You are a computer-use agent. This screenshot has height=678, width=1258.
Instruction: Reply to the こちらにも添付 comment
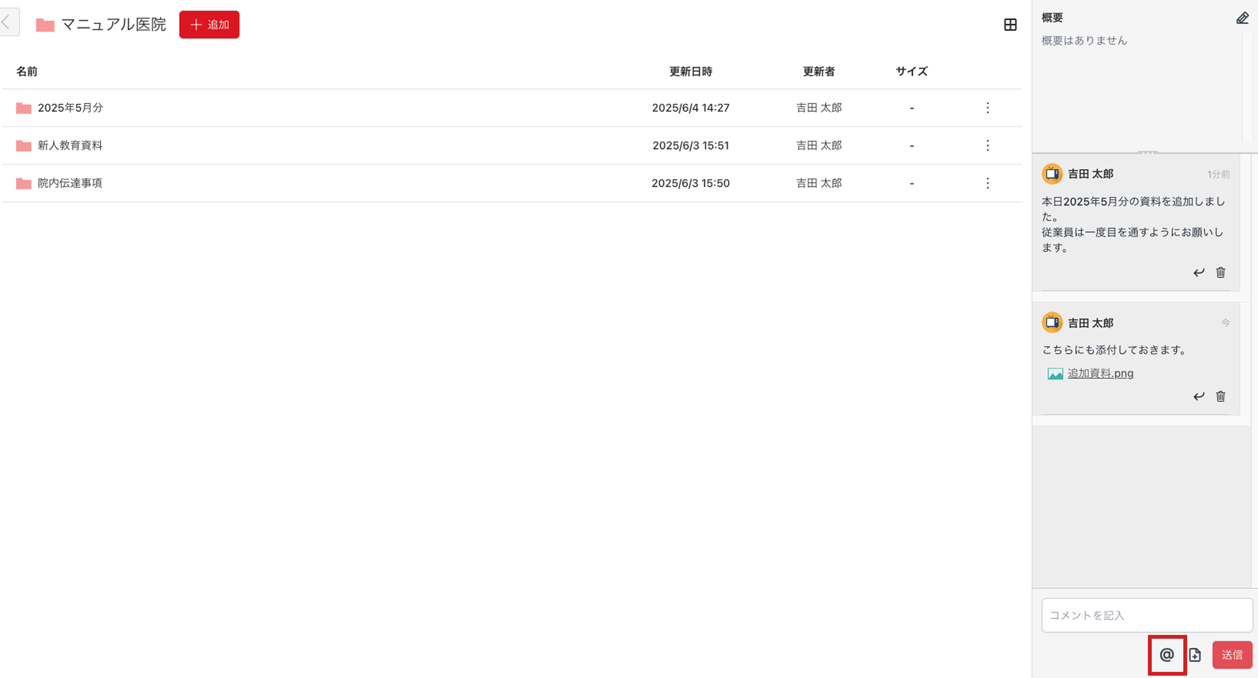pyautogui.click(x=1199, y=396)
